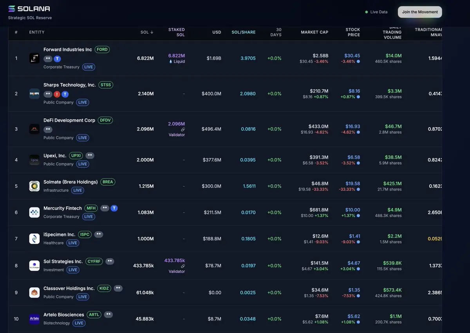Click the gray dotted badge beside MFH ticker
The image size is (470, 333).
tap(105, 208)
